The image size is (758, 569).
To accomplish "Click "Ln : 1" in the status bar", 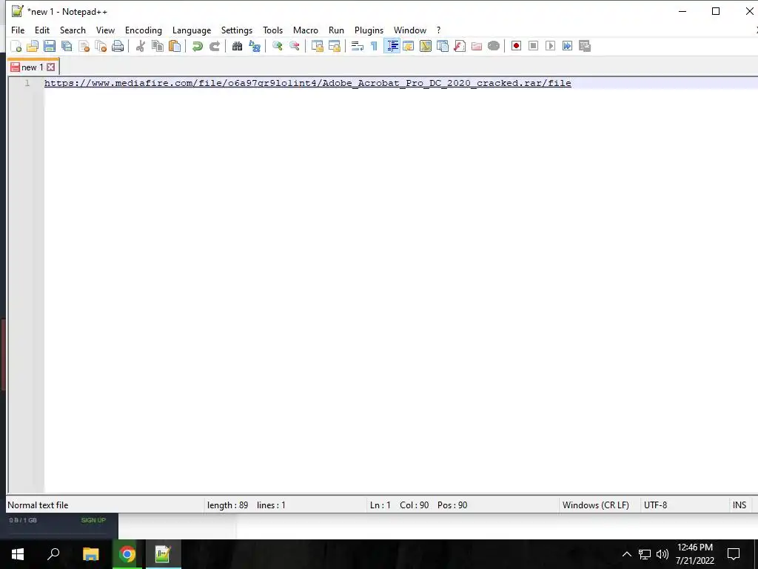I will (380, 505).
